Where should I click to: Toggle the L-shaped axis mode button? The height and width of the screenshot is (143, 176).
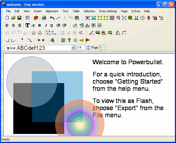click(54, 33)
